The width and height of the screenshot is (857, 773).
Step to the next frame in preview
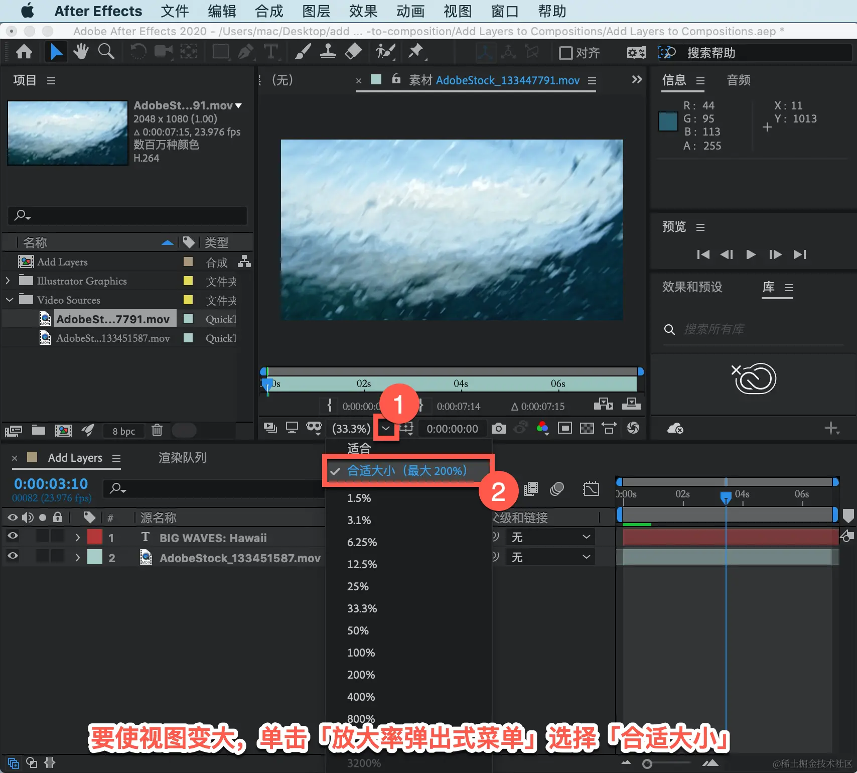pyautogui.click(x=775, y=254)
